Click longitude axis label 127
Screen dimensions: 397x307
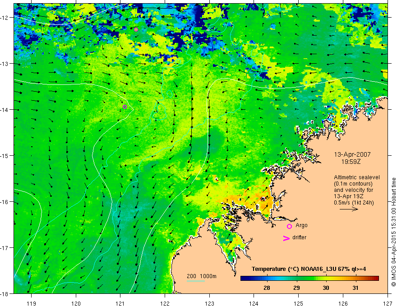click(388, 303)
